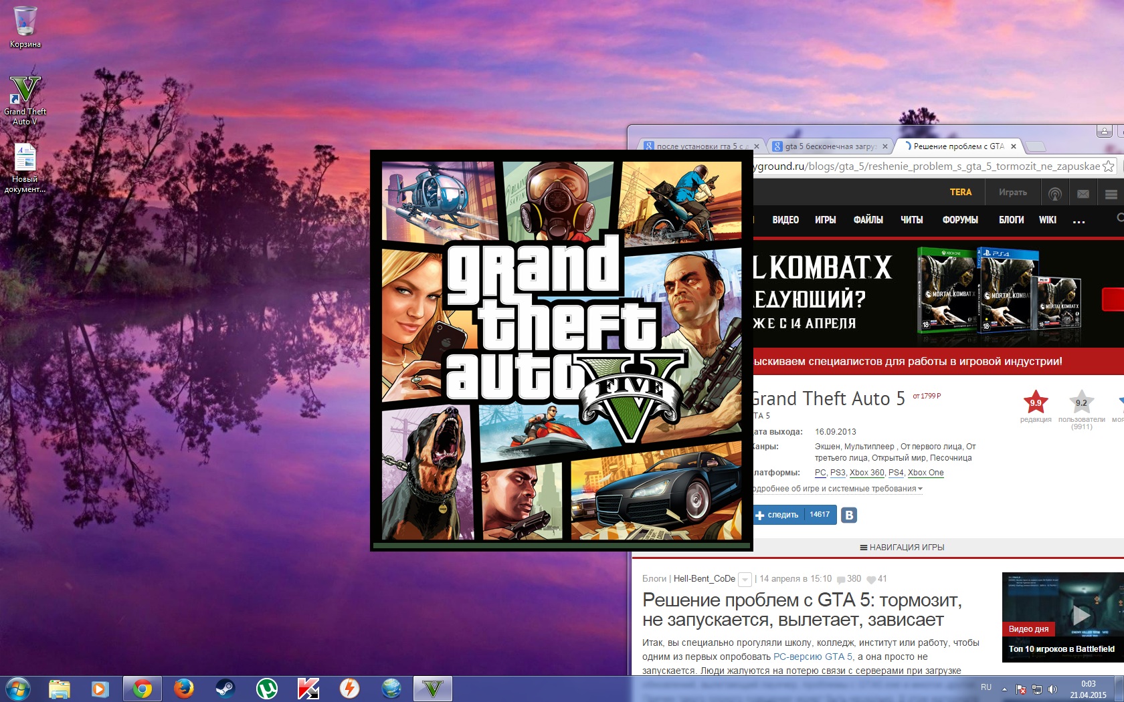Bookmark the page with the star icon
Viewport: 1124px width, 702px height.
pos(1109,166)
